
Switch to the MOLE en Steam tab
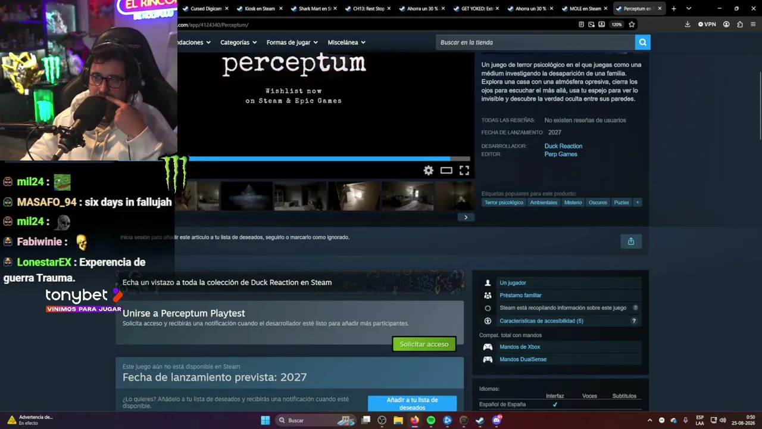point(584,8)
